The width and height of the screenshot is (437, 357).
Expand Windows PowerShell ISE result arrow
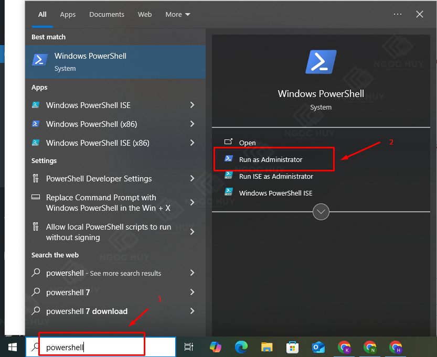[x=193, y=105]
